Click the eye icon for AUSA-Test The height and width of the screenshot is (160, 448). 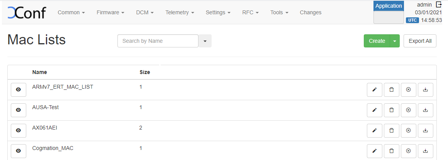(18, 110)
